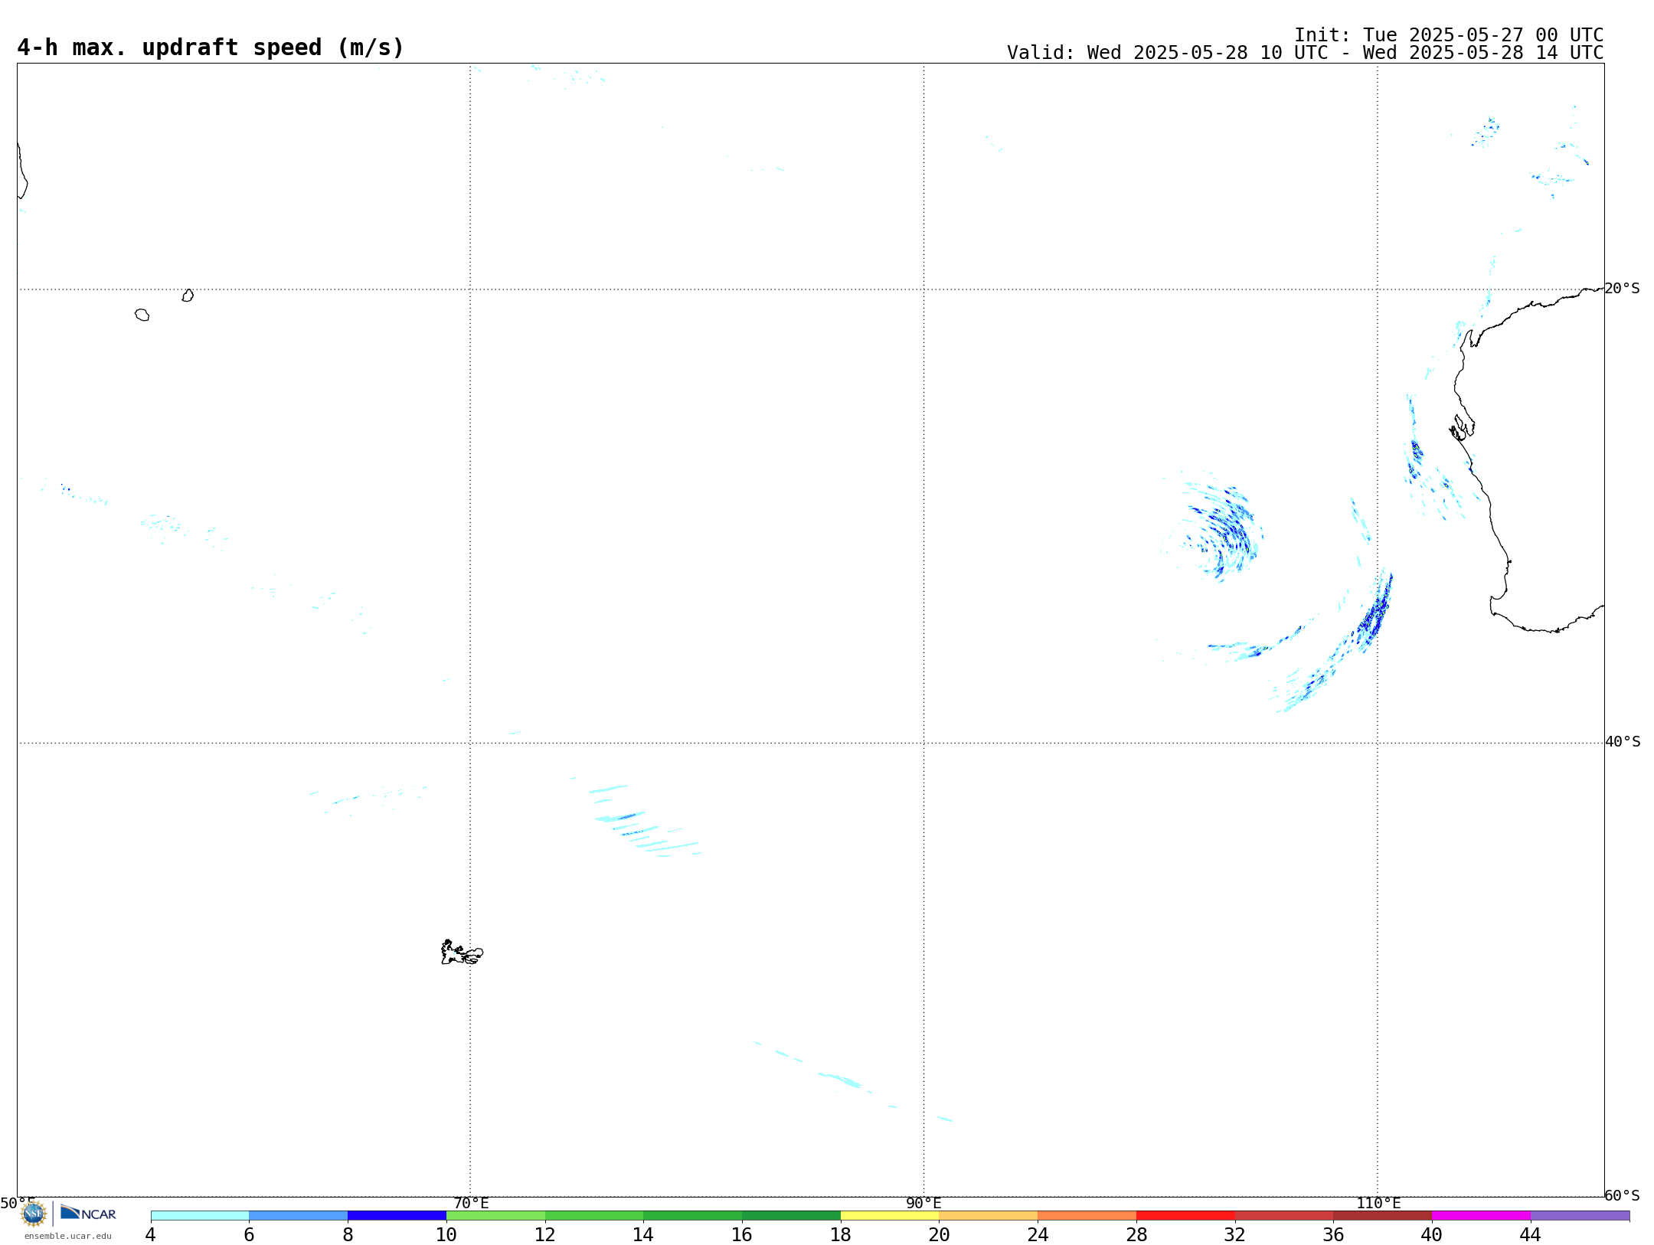Viewport: 1654px width, 1245px height.
Task: Click the 20–24 m/s light orange colorbar swatch
Action: [989, 1216]
